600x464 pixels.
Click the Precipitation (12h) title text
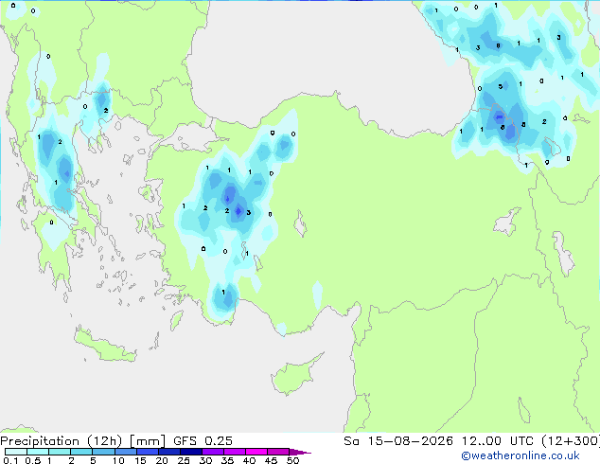pyautogui.click(x=62, y=441)
